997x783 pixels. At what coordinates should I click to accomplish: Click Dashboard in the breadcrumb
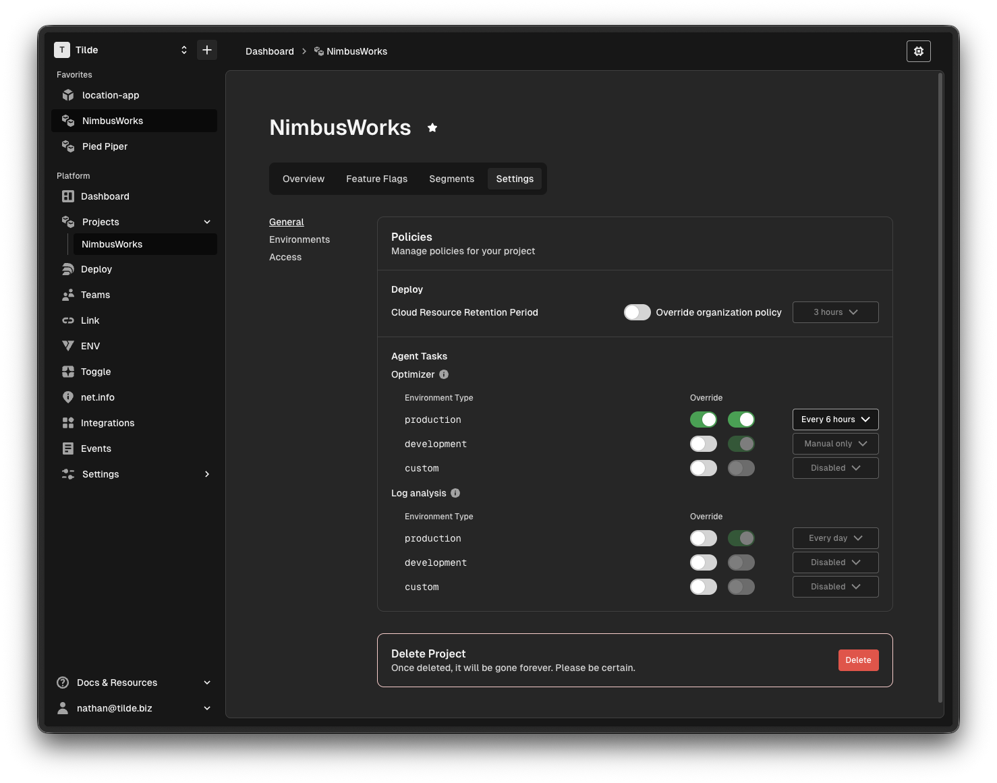[270, 51]
